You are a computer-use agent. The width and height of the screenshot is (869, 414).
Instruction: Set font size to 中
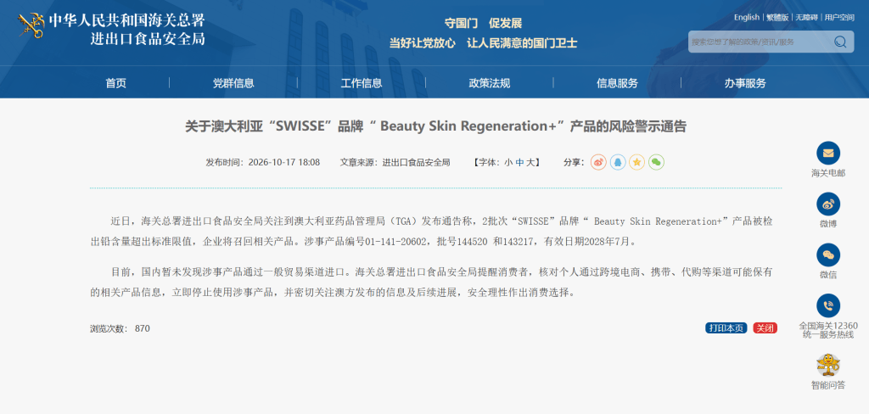[519, 162]
